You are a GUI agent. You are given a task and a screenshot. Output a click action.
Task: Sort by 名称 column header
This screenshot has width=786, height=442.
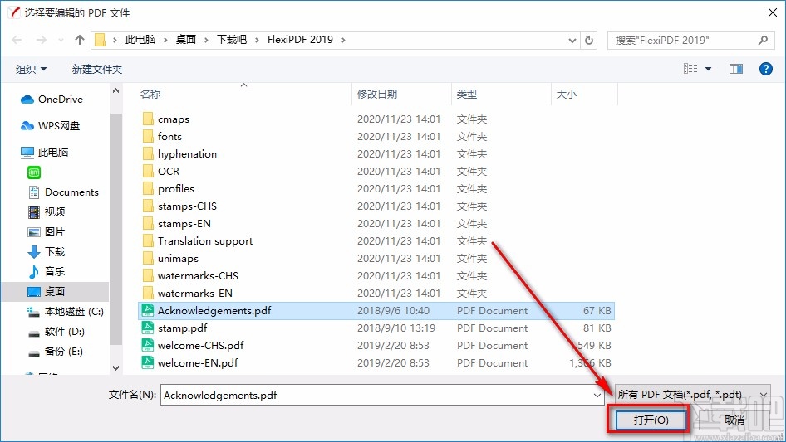click(x=150, y=94)
